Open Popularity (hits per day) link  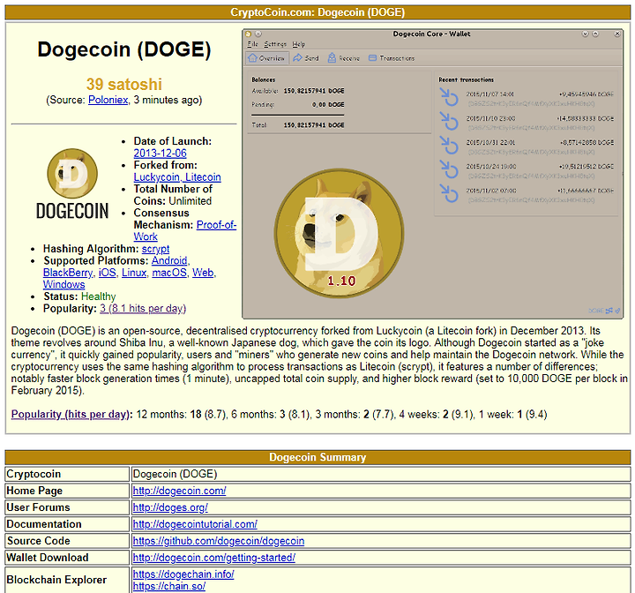[70, 414]
